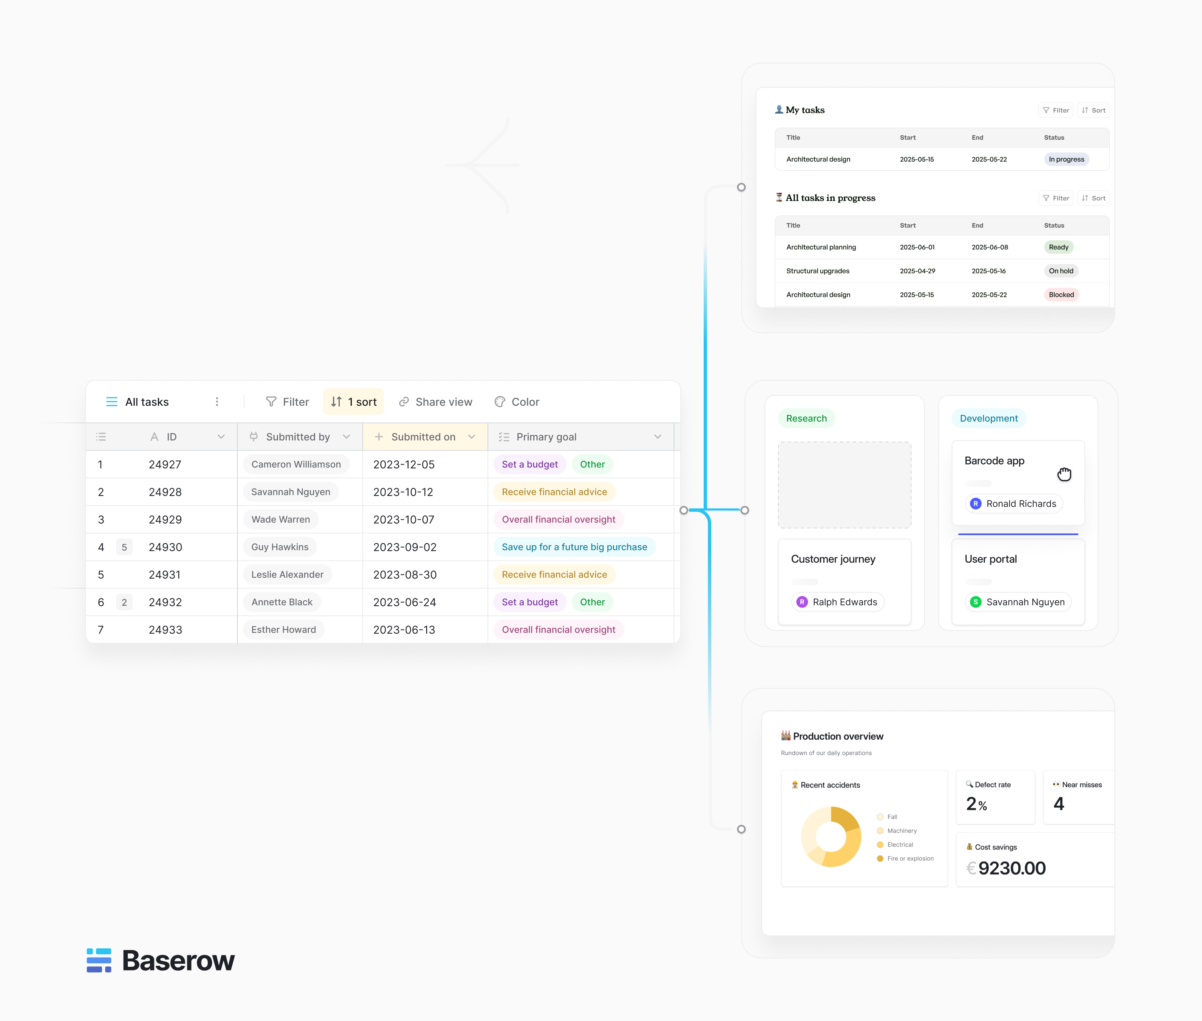This screenshot has width=1202, height=1021.
Task: Click the row list icon in the header
Action: [x=101, y=437]
